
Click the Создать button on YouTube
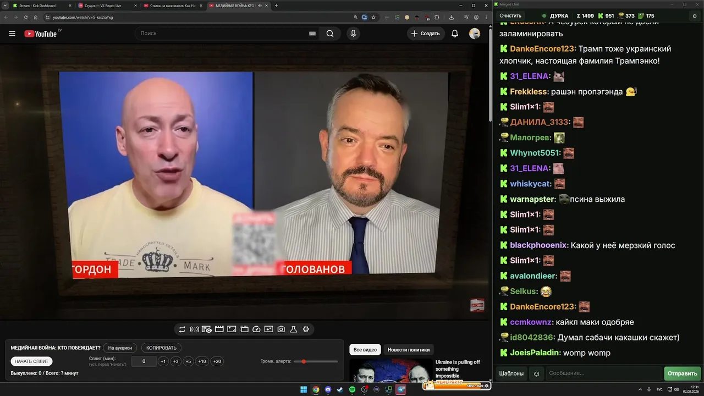pyautogui.click(x=426, y=34)
